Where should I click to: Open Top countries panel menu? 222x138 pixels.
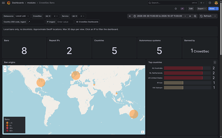click(x=215, y=62)
